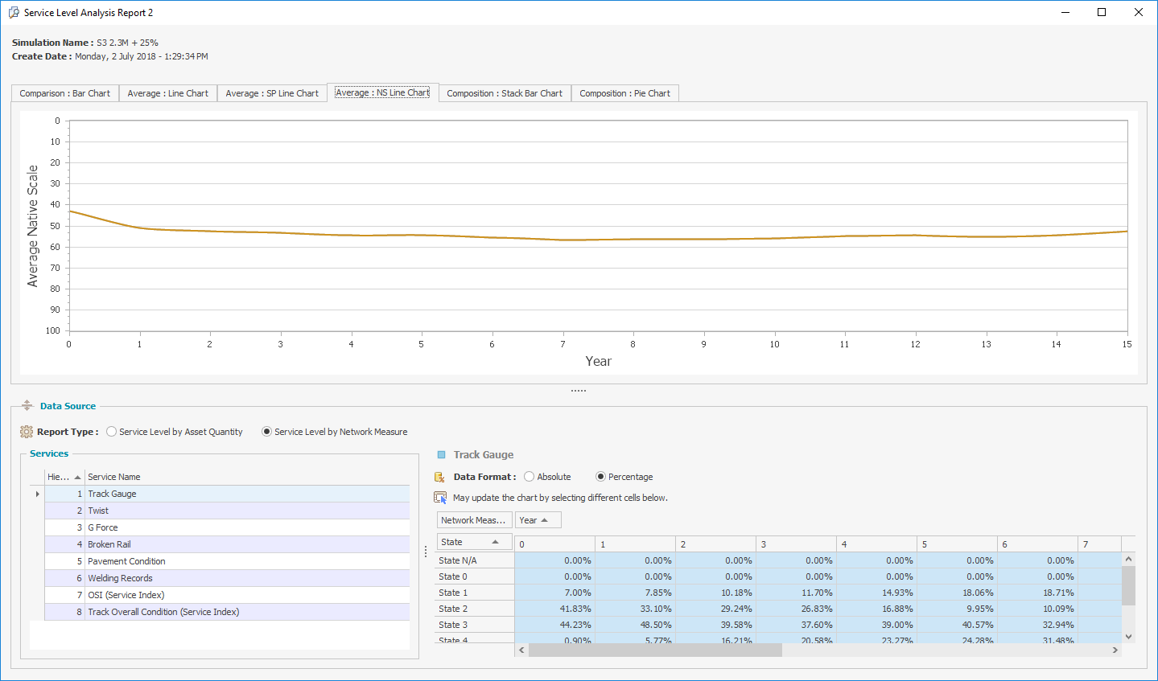This screenshot has width=1158, height=681.
Task: Click the horizontal splitter dots below chart
Action: (579, 391)
